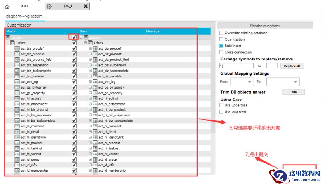Click Slave act_hi_detail table icon
This screenshot has height=184, width=322.
pos(95,132)
